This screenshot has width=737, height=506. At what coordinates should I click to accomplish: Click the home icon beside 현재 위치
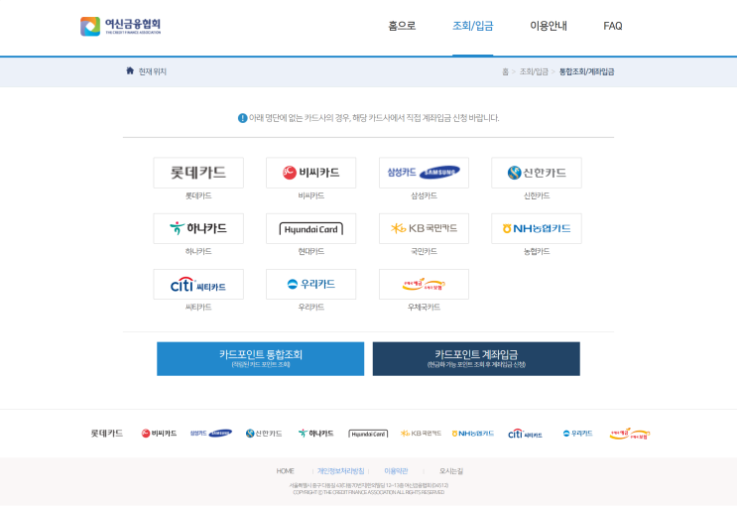pos(130,70)
